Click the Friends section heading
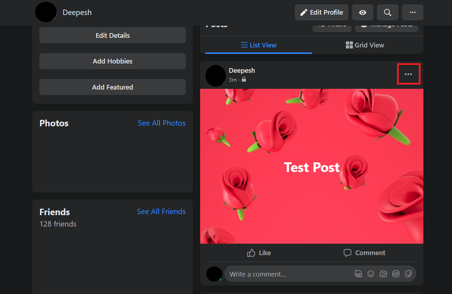 click(55, 212)
